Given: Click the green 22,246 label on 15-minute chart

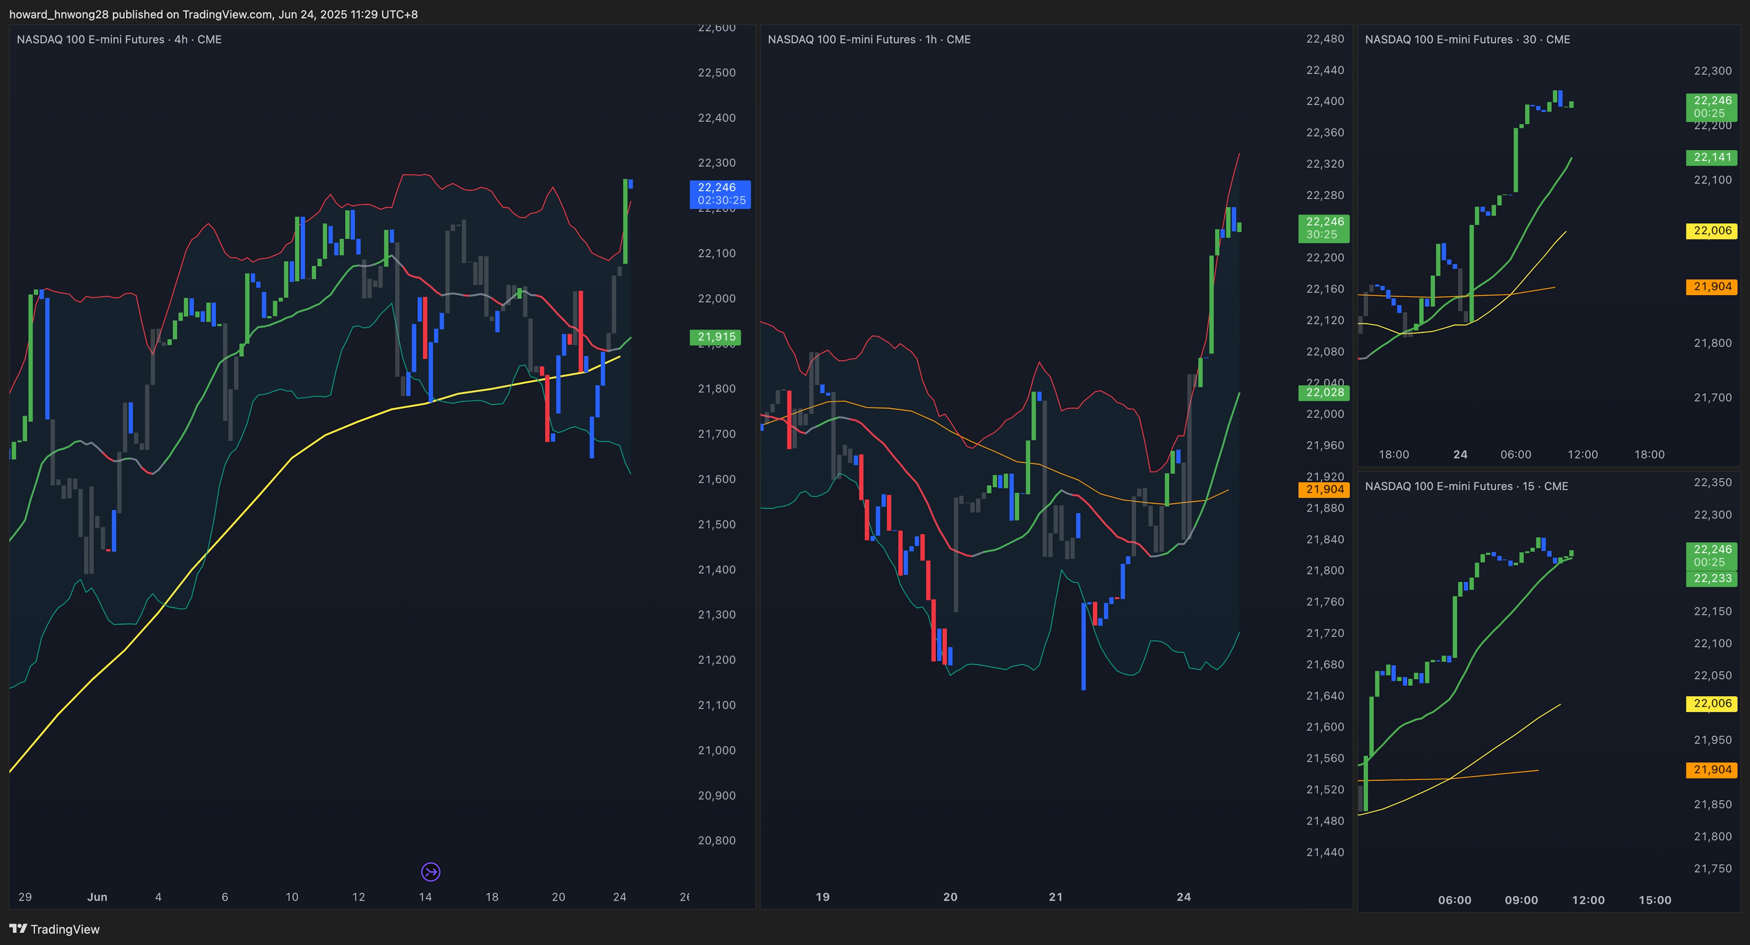Looking at the screenshot, I should click(1712, 556).
